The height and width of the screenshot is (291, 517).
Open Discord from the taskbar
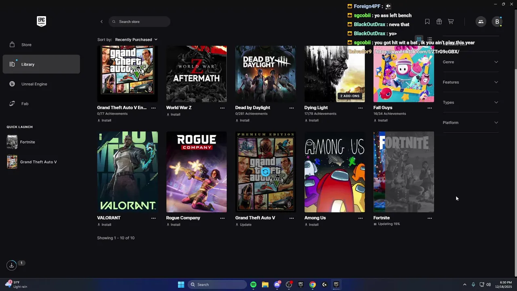(277, 285)
